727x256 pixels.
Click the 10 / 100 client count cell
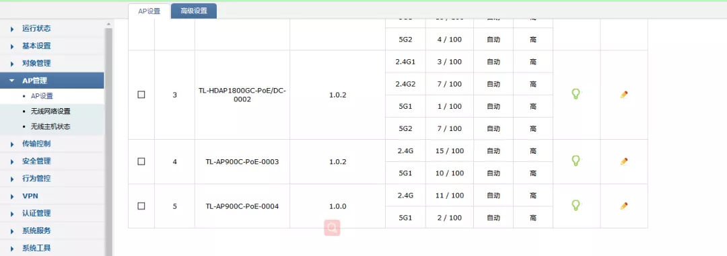click(449, 173)
